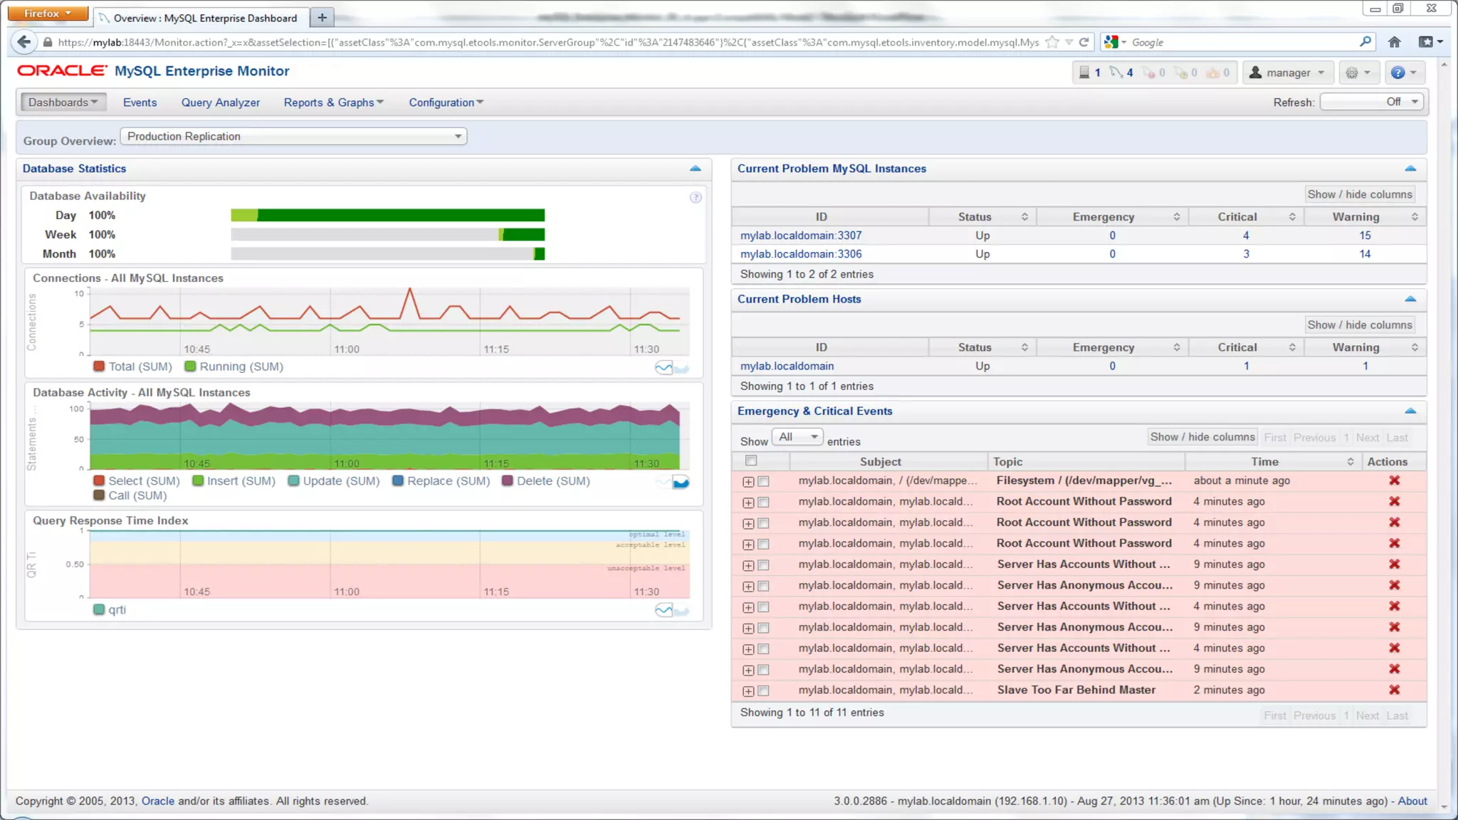
Task: Select checkbox for Slave Too Far Behind row
Action: coord(763,690)
